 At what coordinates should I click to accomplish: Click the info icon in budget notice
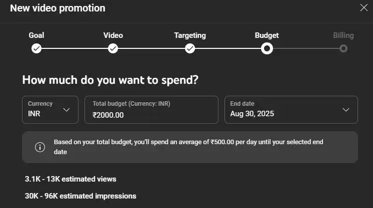click(x=39, y=147)
